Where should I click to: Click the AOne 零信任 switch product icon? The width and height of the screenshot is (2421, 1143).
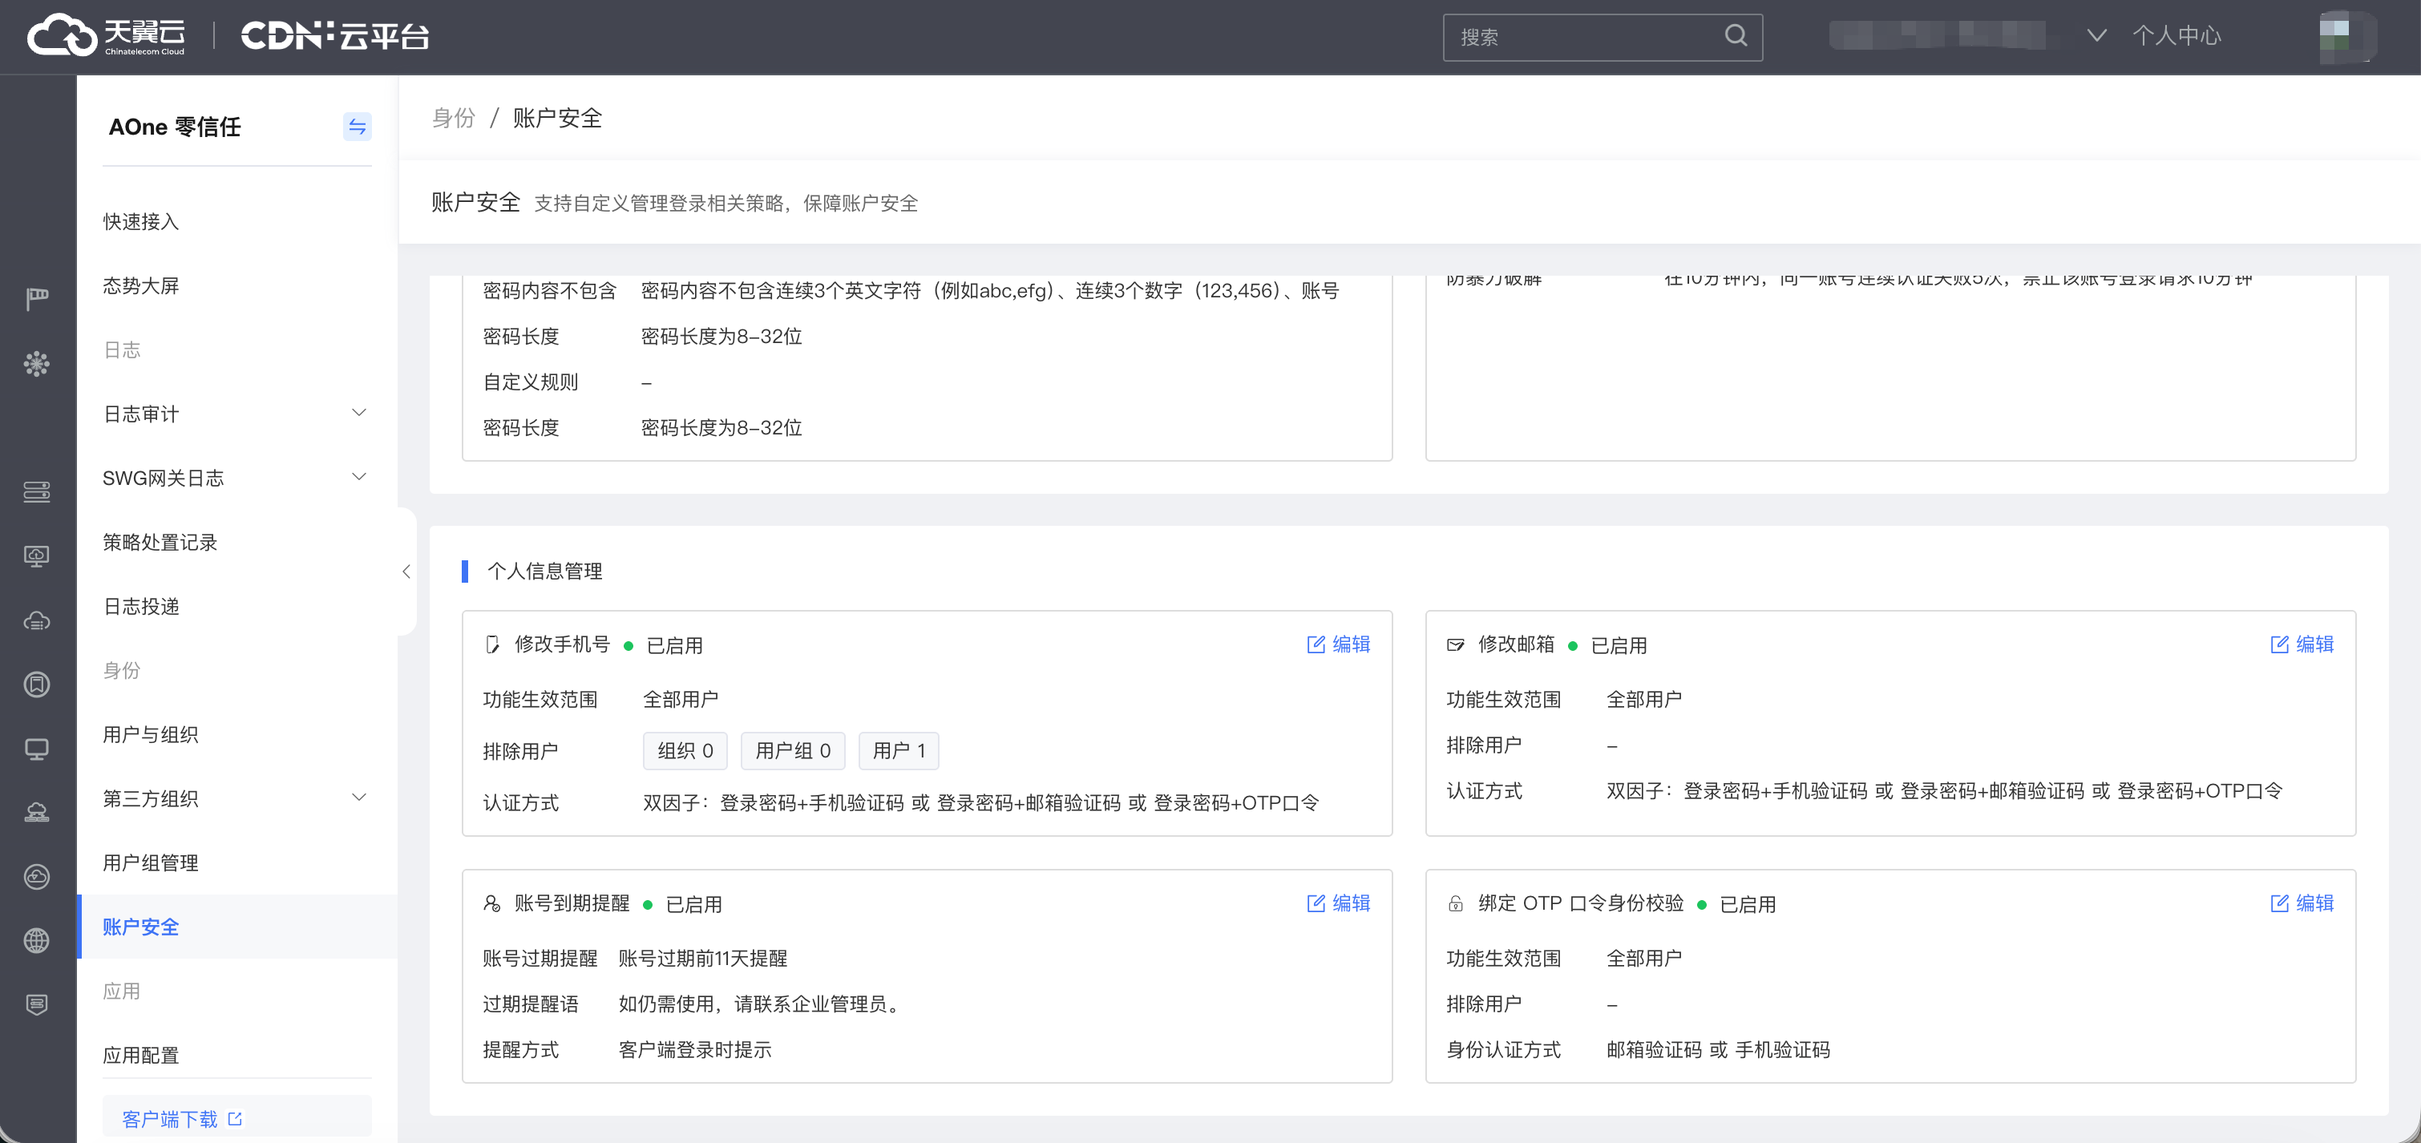click(x=356, y=127)
